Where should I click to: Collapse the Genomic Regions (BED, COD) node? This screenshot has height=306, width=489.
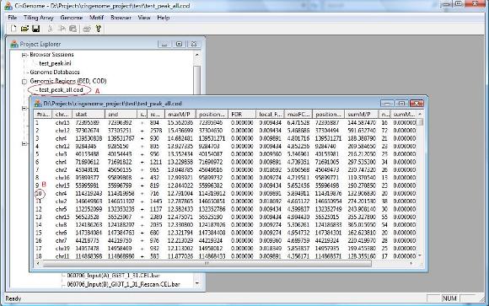(x=24, y=82)
